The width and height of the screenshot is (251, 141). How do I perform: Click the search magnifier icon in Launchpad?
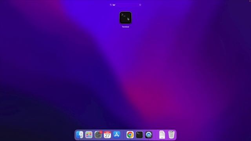point(111,5)
